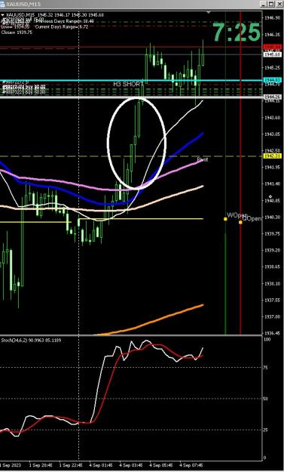Select the Current Days Range=6.72 label
The width and height of the screenshot is (284, 472).
tap(62, 26)
